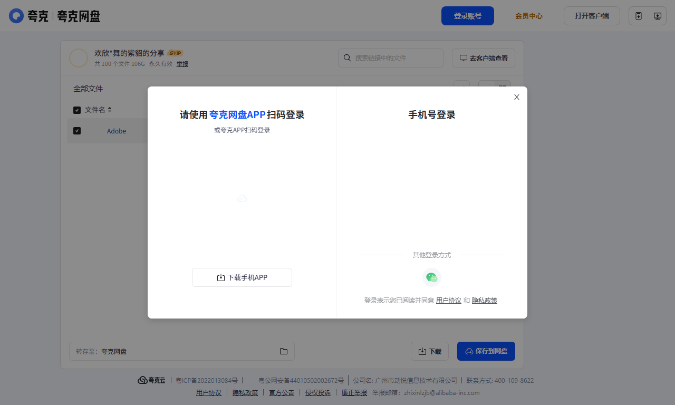Click the 夸克云 logo in footer
The height and width of the screenshot is (405, 675).
[151, 380]
